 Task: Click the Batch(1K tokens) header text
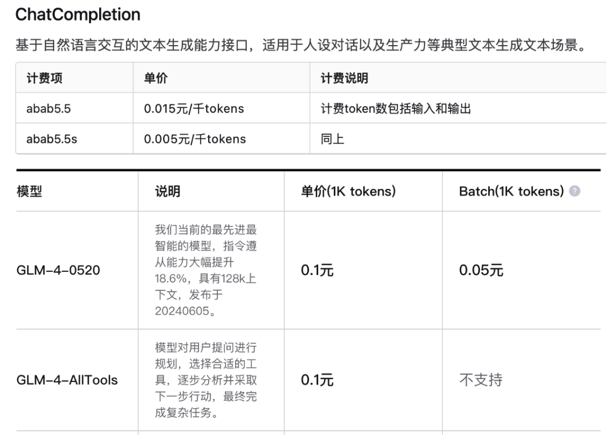(x=511, y=192)
